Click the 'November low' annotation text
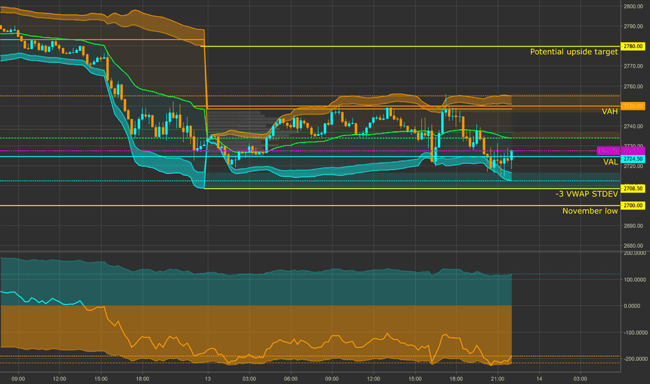650x384 pixels. click(x=590, y=211)
